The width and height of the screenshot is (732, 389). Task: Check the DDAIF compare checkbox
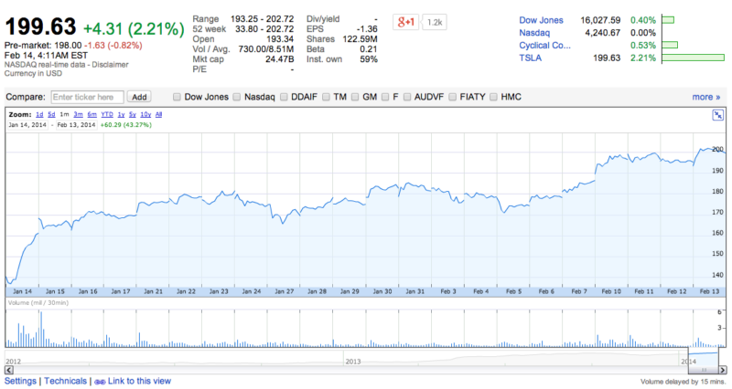tap(284, 97)
